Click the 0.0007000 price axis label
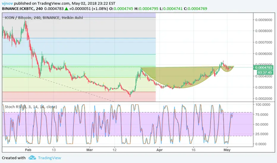This screenshot has height=163, width=277. point(264,42)
